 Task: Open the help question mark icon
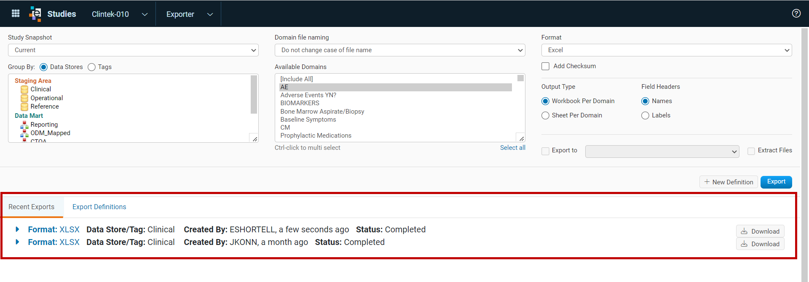tap(796, 13)
